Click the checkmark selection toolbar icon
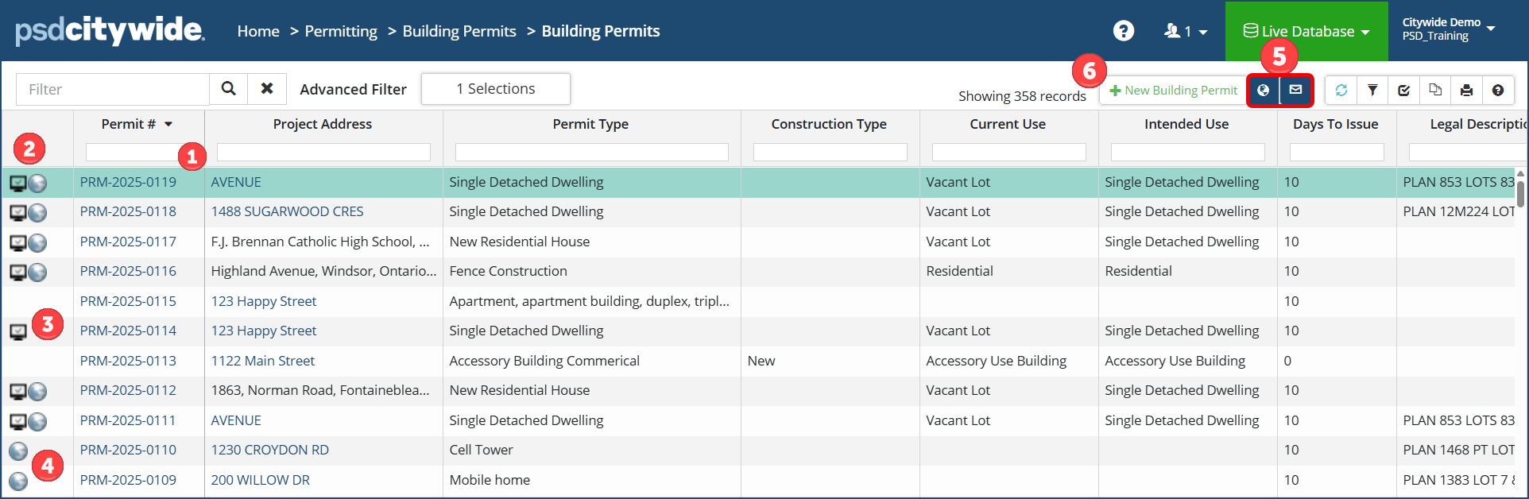 point(1404,91)
